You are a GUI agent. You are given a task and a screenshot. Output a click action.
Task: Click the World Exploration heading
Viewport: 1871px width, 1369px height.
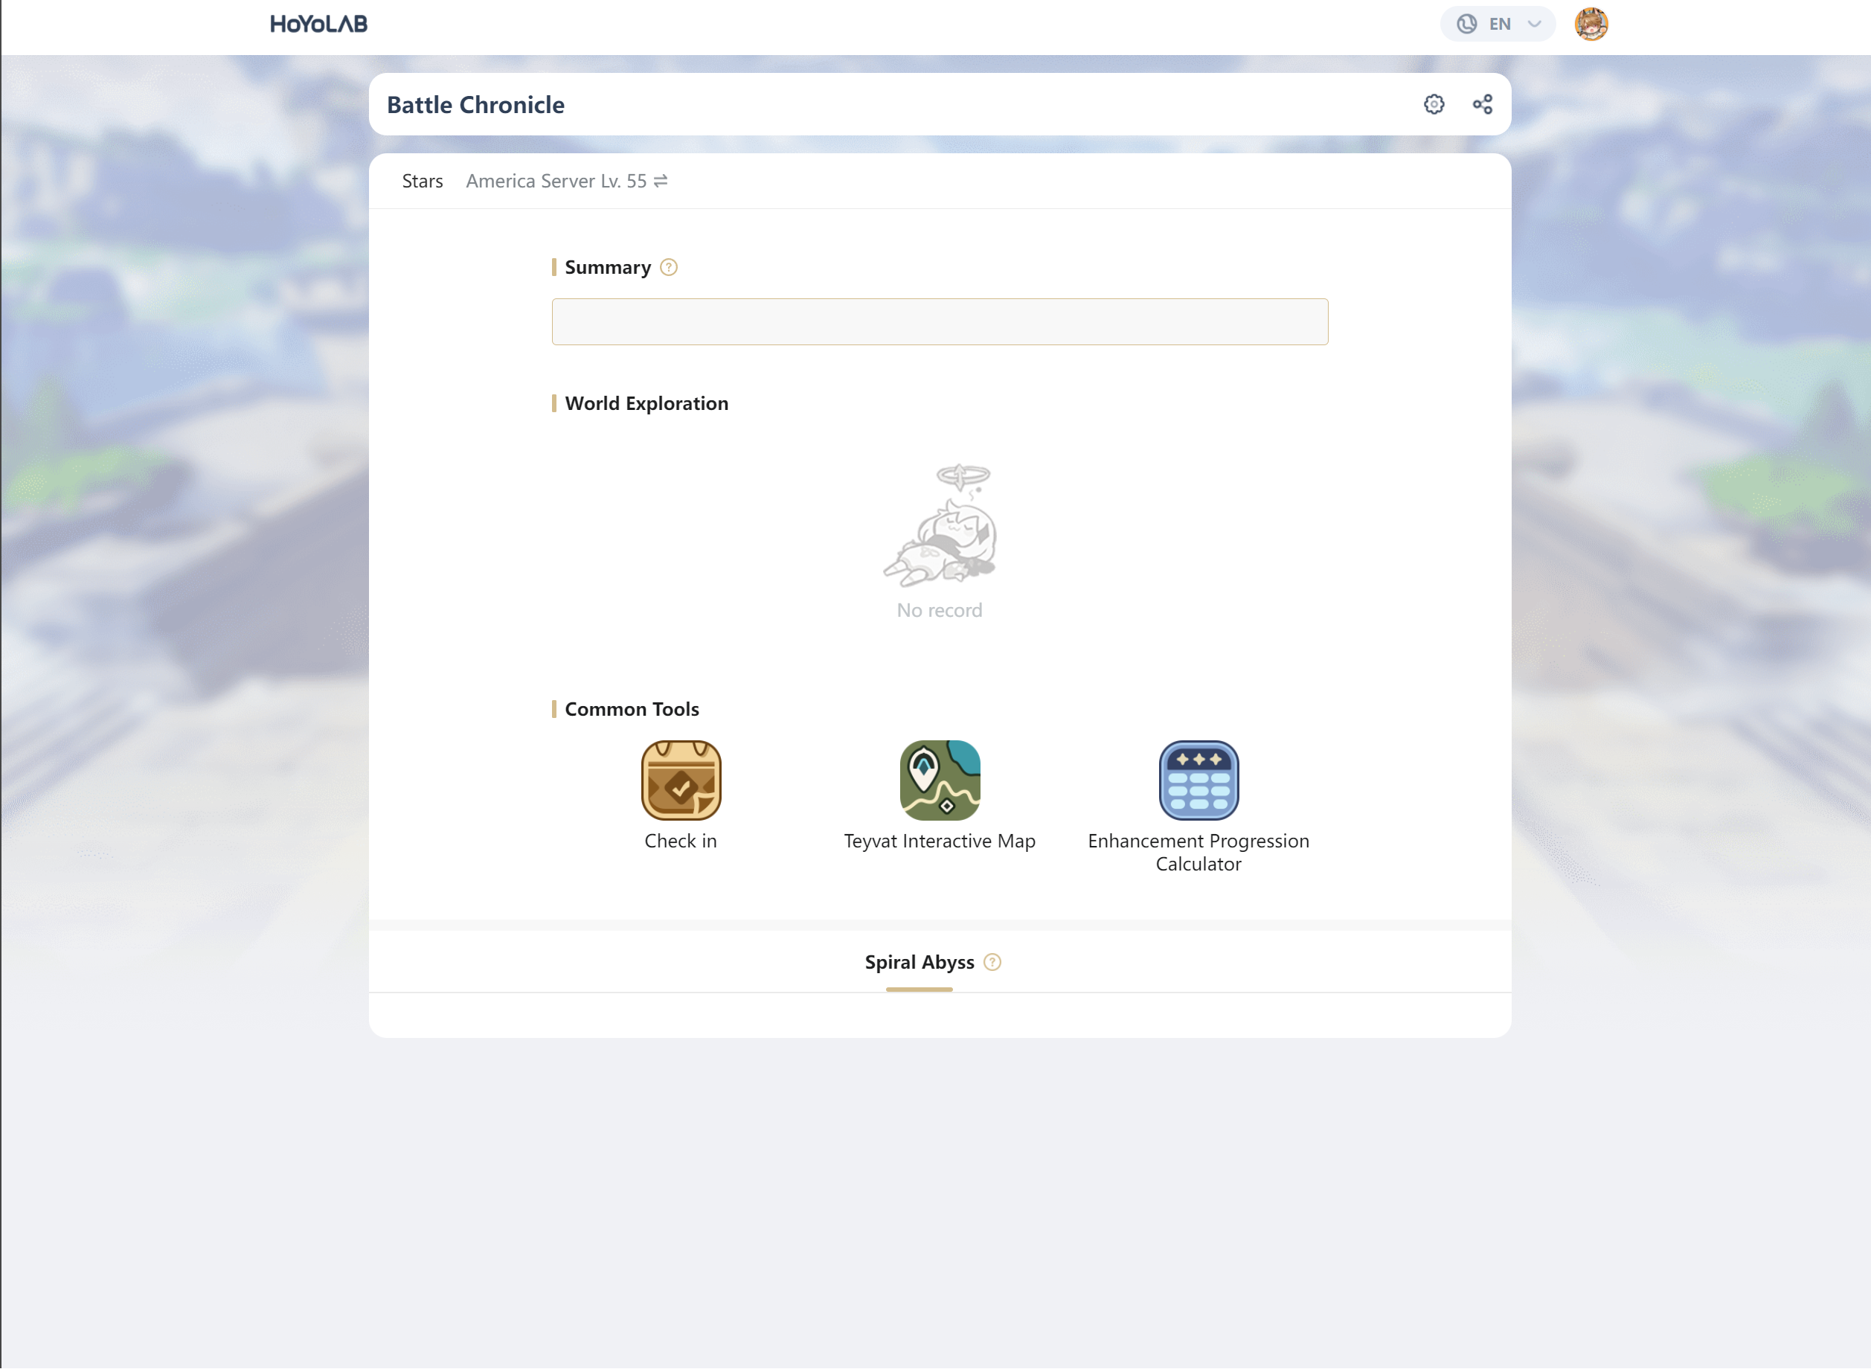[x=646, y=403]
